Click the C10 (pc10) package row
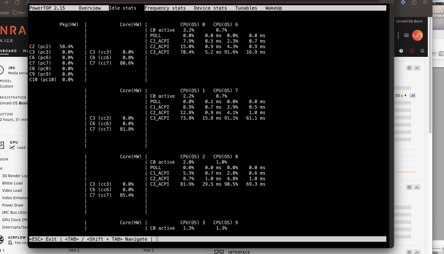Viewport: 444px width, 254px height. [x=51, y=79]
